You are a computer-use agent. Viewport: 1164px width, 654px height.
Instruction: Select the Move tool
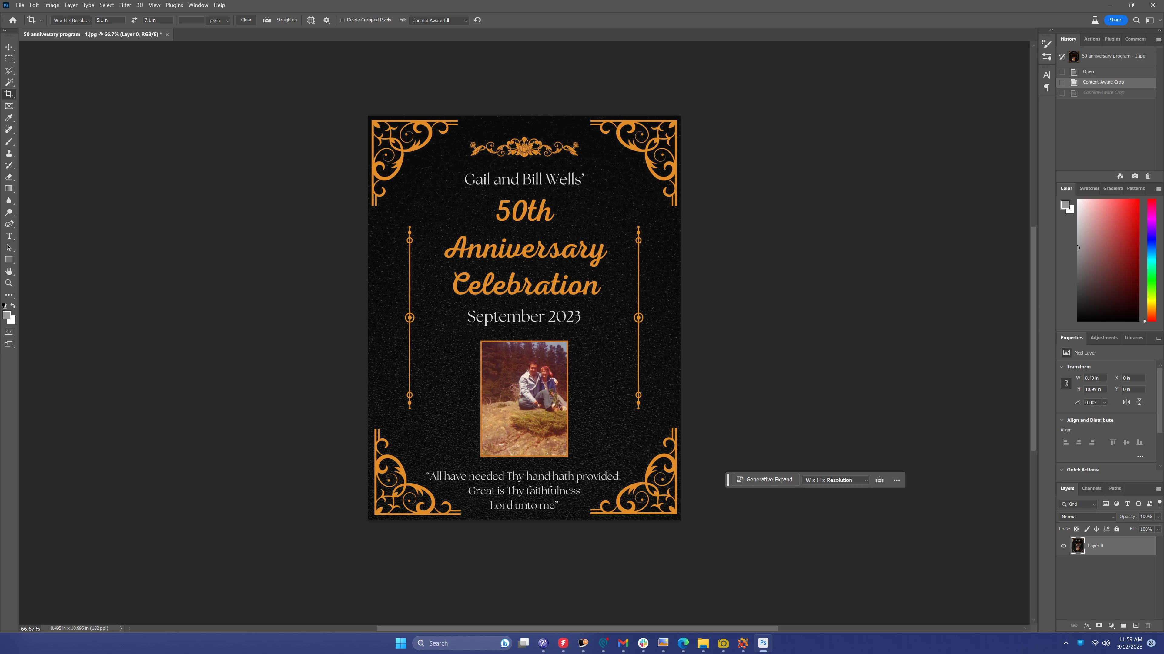[8, 47]
